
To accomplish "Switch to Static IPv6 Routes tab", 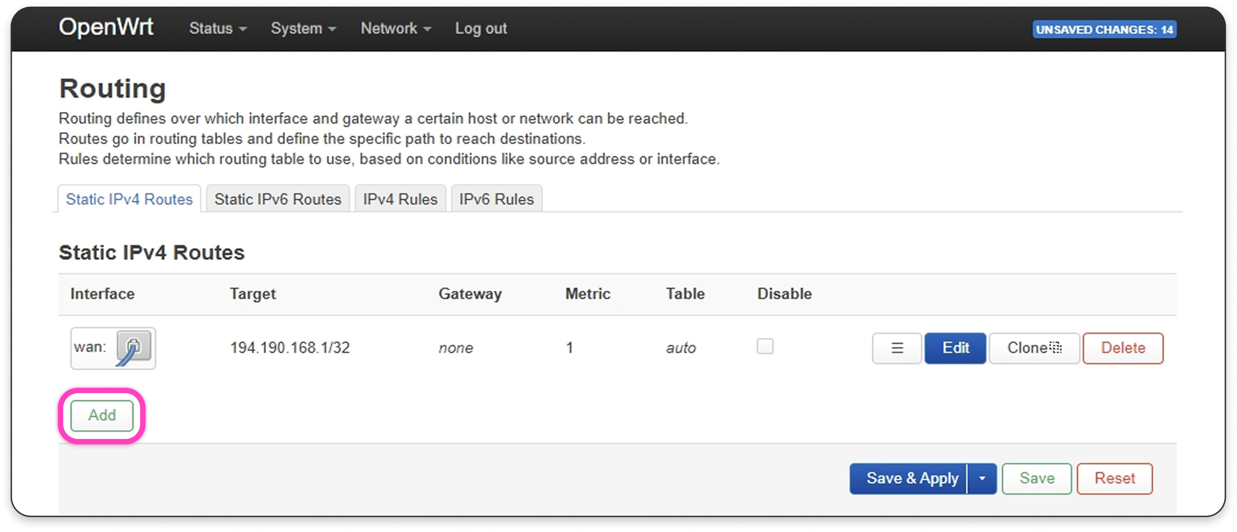I will (x=277, y=199).
